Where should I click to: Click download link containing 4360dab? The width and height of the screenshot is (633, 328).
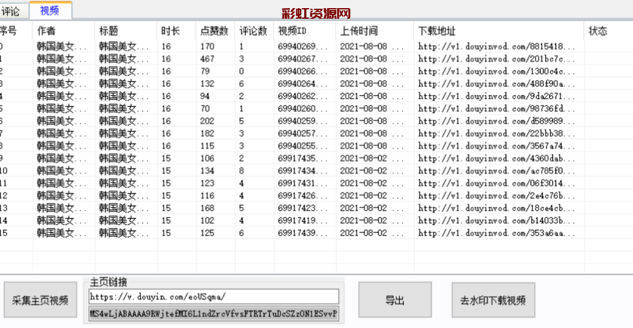pyautogui.click(x=496, y=158)
